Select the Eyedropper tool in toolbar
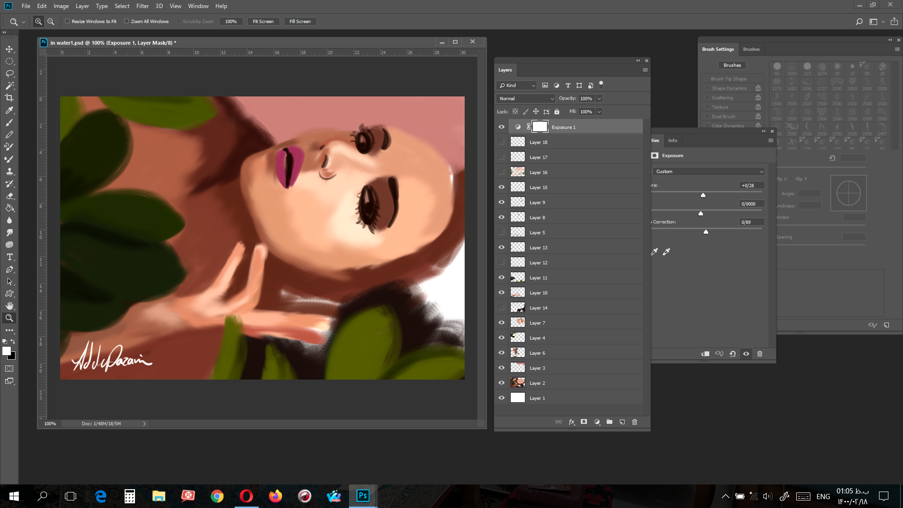 [9, 110]
